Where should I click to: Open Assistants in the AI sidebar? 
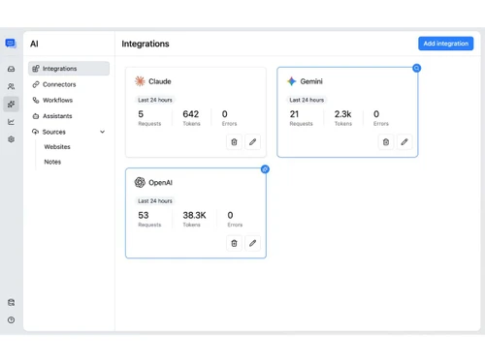click(x=69, y=116)
